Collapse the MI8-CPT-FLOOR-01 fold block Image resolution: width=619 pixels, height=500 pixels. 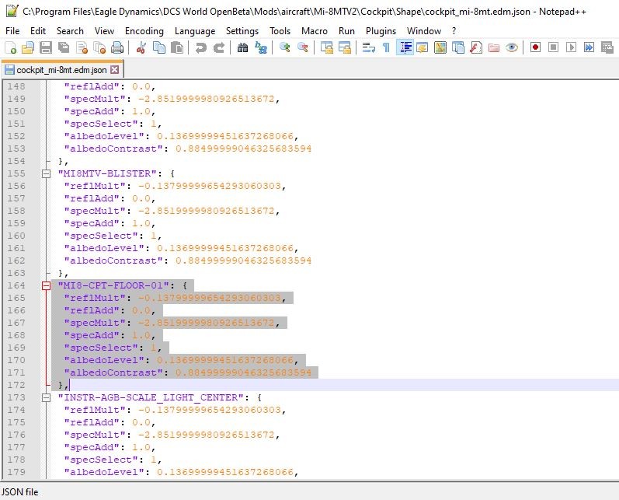coord(46,285)
